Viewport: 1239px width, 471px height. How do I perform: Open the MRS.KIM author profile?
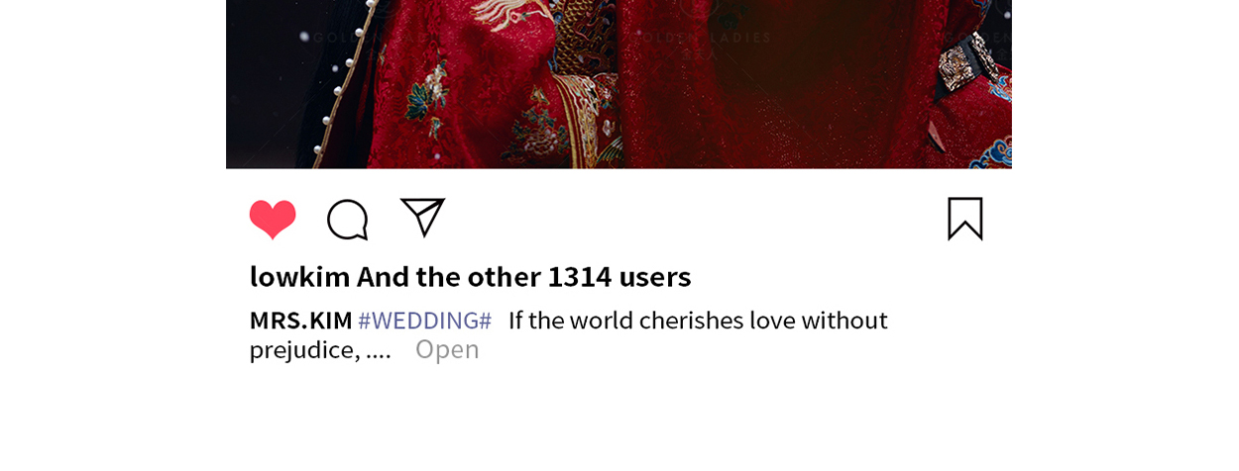click(300, 321)
